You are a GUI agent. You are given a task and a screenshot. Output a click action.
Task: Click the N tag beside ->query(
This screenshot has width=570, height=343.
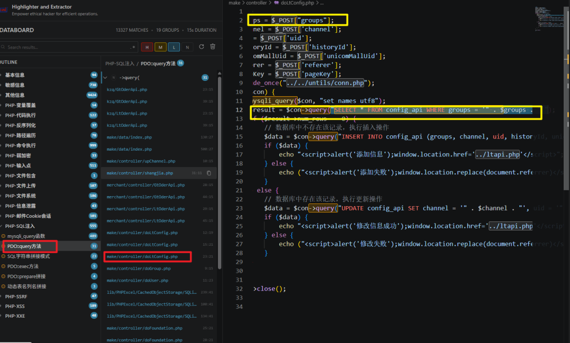pos(113,78)
